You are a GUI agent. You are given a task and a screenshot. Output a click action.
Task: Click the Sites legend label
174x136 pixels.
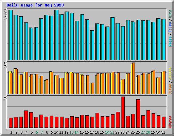pos(170,89)
